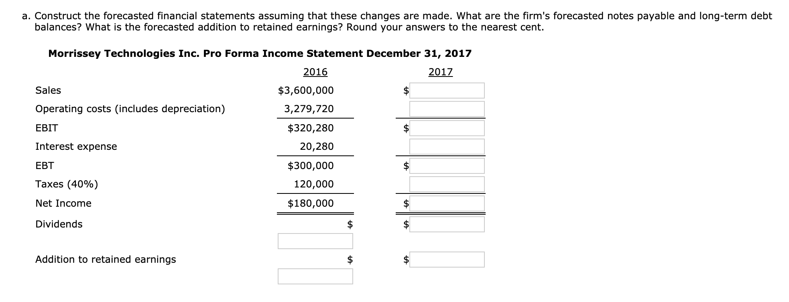This screenshot has width=789, height=302.
Task: Click the 2017 column header
Action: [440, 71]
